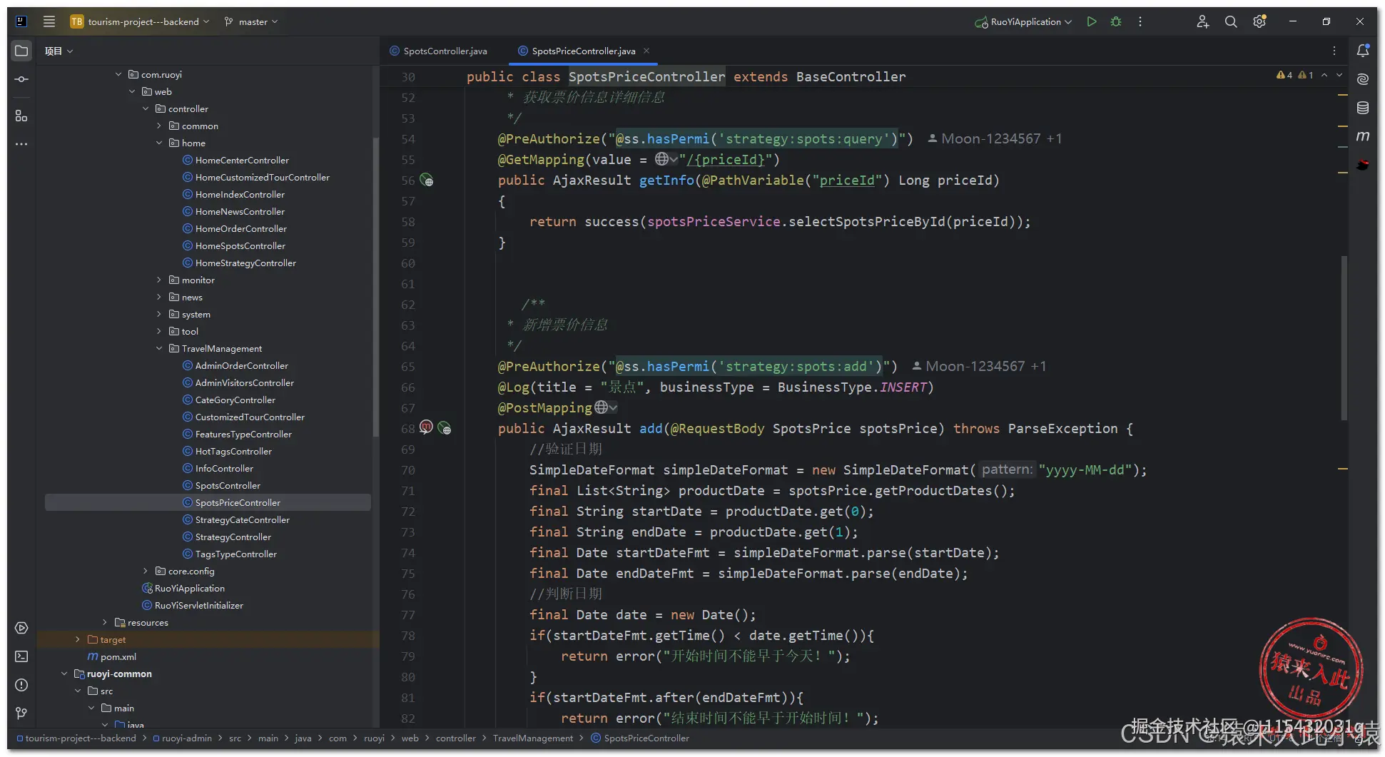The image size is (1385, 757).
Task: Close the SpotsPriceController.java tab
Action: 646,51
